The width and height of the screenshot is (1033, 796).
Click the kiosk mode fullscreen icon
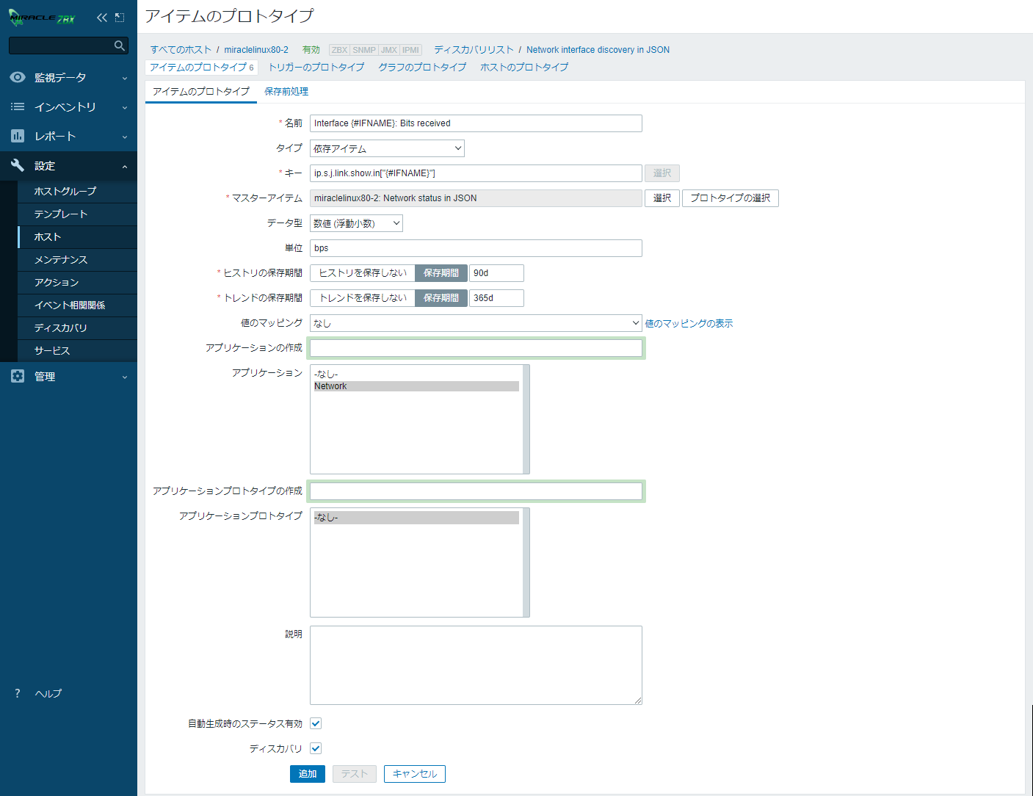click(x=120, y=18)
